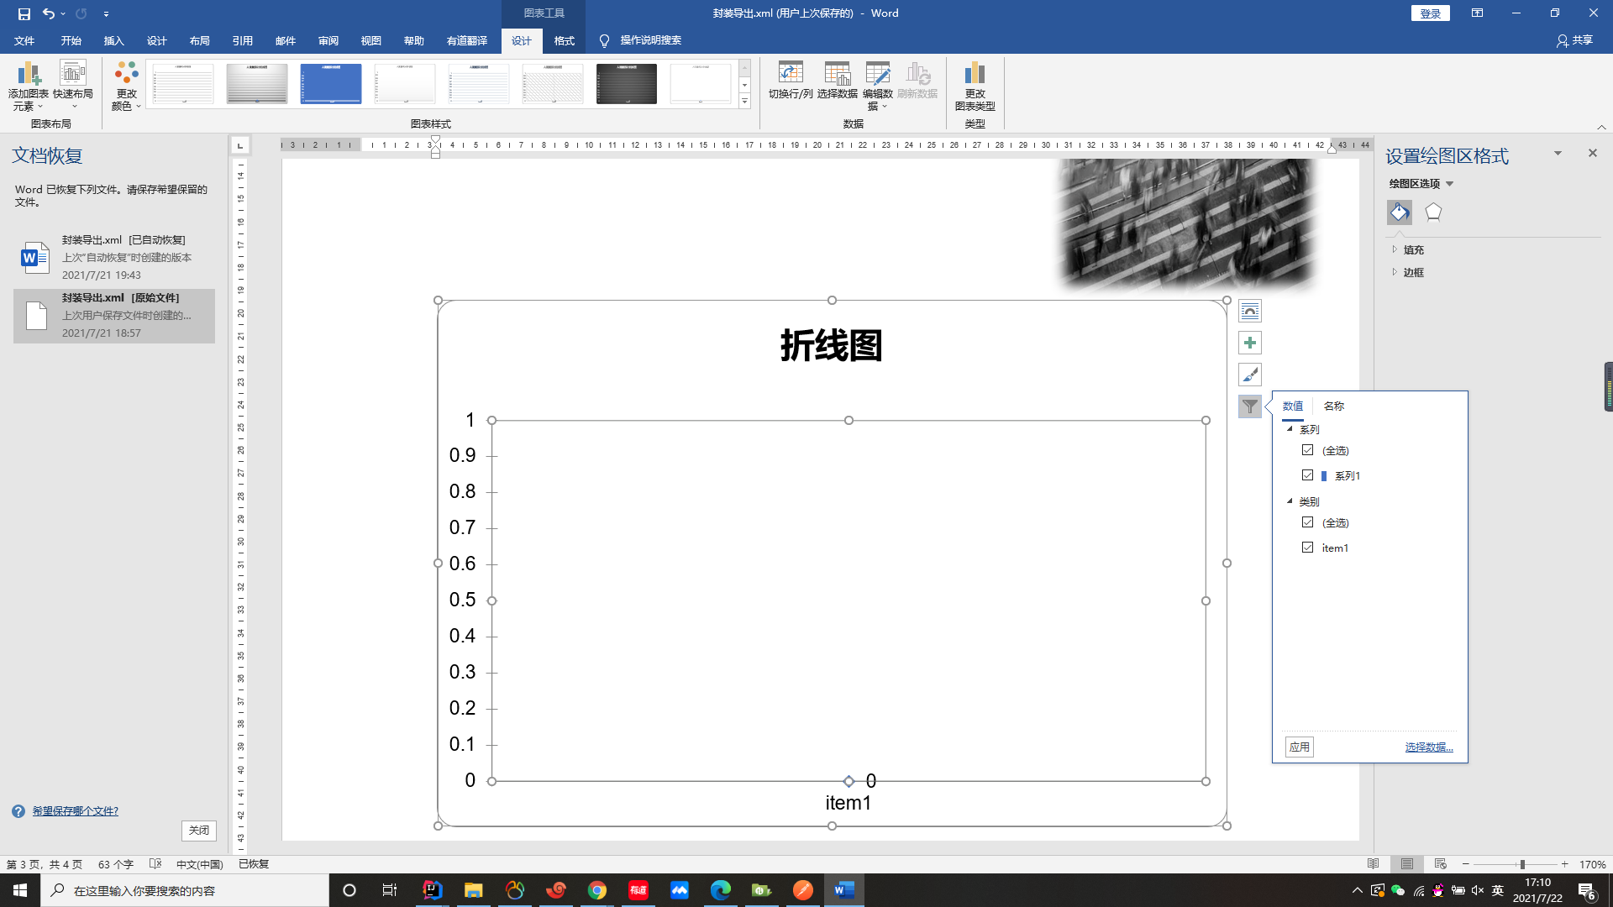
Task: Open Ribbon Display Options icon
Action: click(1477, 13)
